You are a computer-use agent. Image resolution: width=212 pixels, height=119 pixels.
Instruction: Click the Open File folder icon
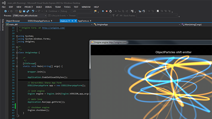(x=20, y=11)
